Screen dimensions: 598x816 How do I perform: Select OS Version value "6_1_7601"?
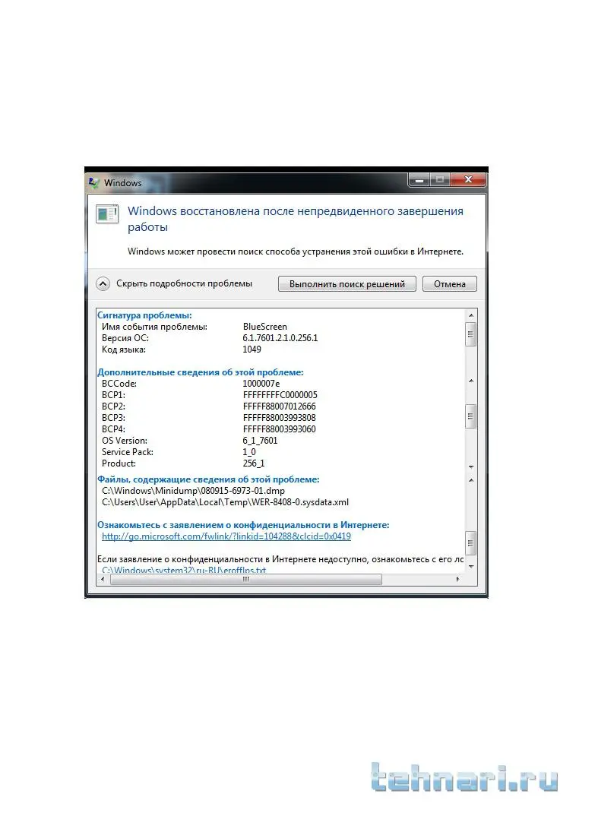(x=260, y=441)
